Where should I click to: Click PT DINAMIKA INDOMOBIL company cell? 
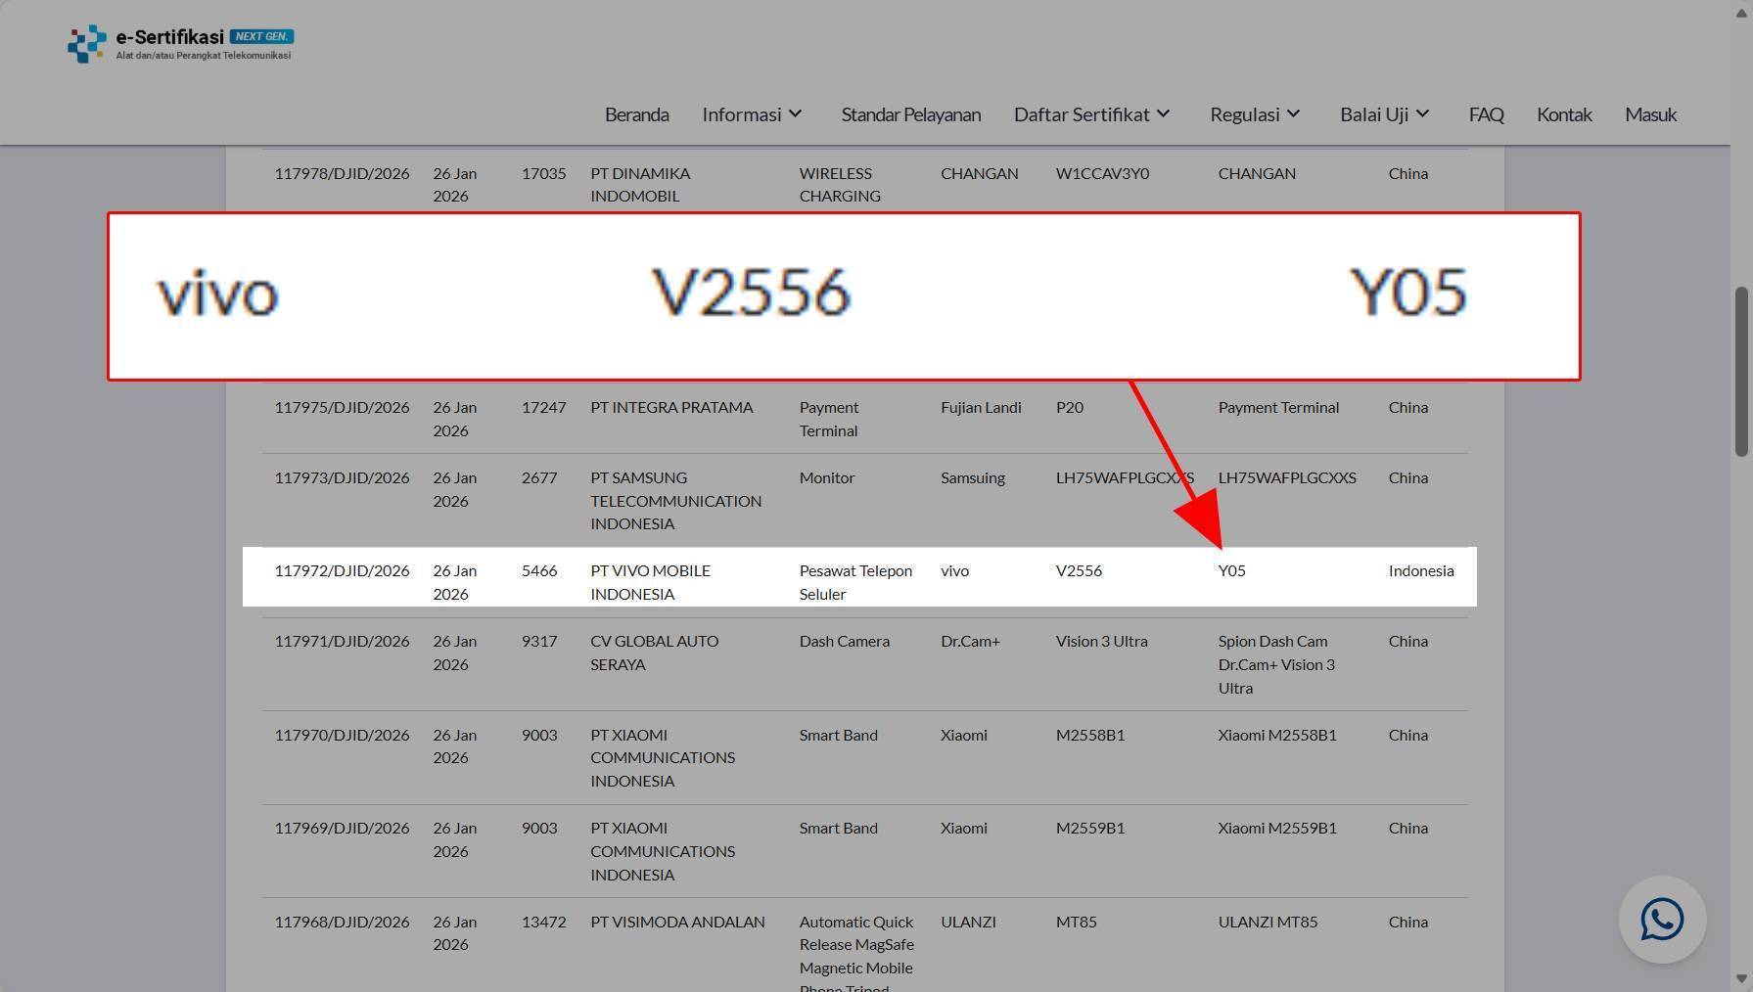[640, 185]
